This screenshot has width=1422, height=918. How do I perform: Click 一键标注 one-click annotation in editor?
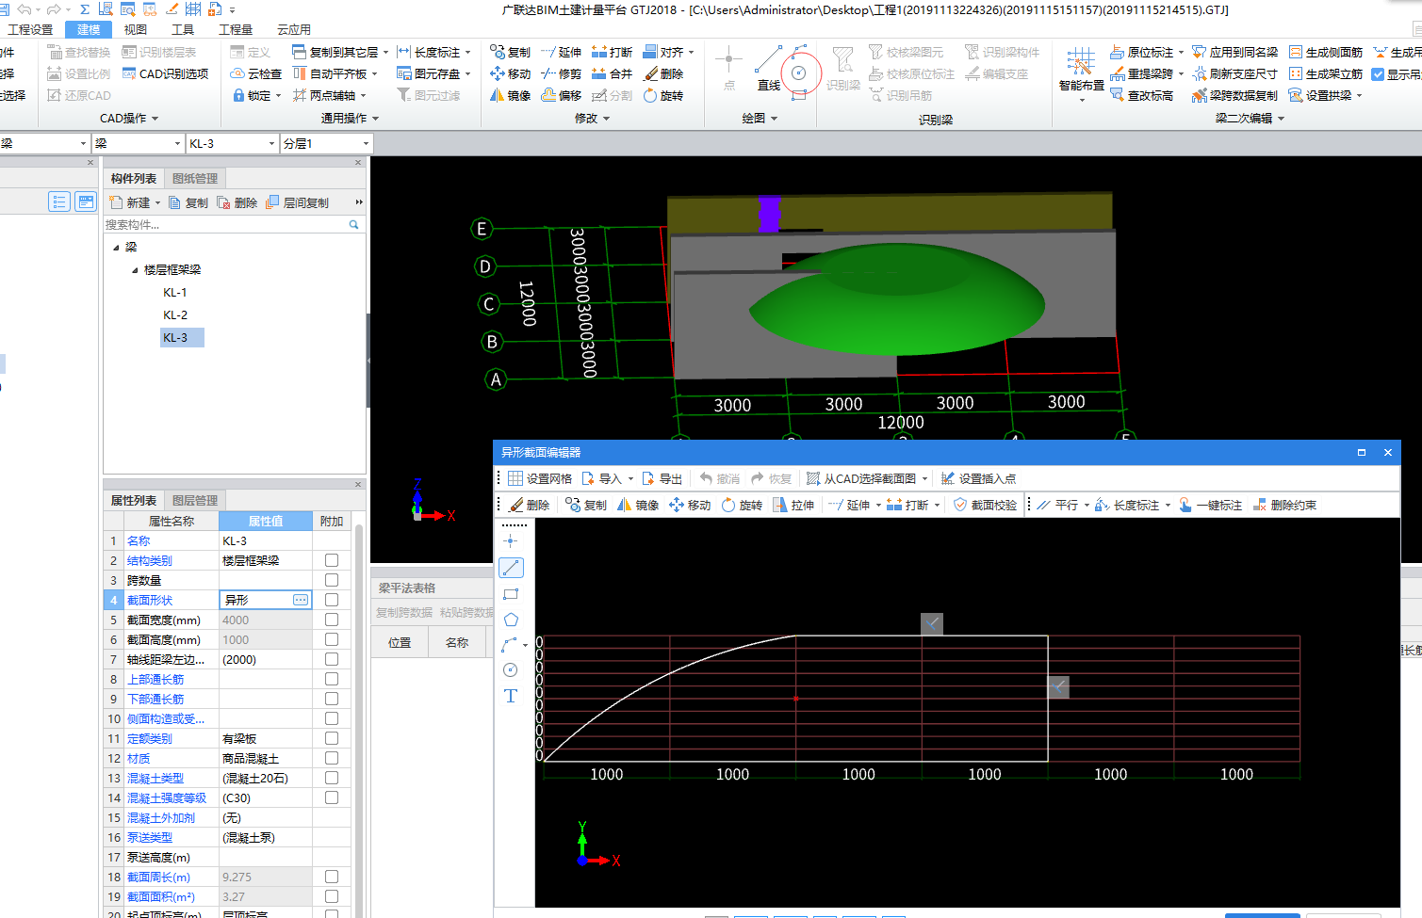coord(1210,505)
